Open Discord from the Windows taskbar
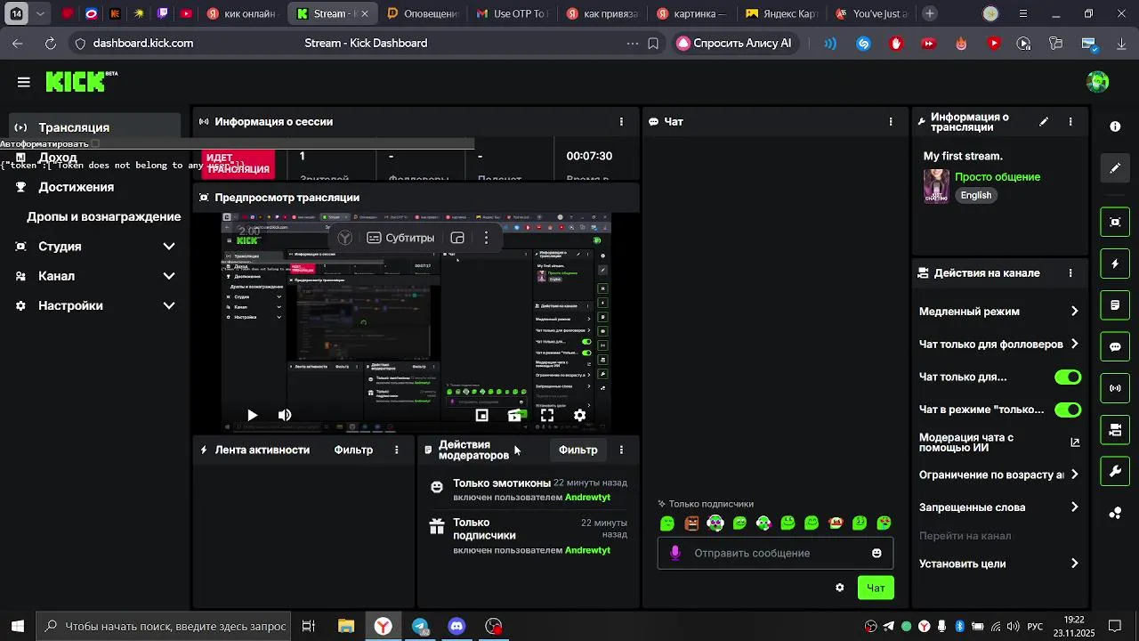The height and width of the screenshot is (641, 1139). tap(456, 626)
